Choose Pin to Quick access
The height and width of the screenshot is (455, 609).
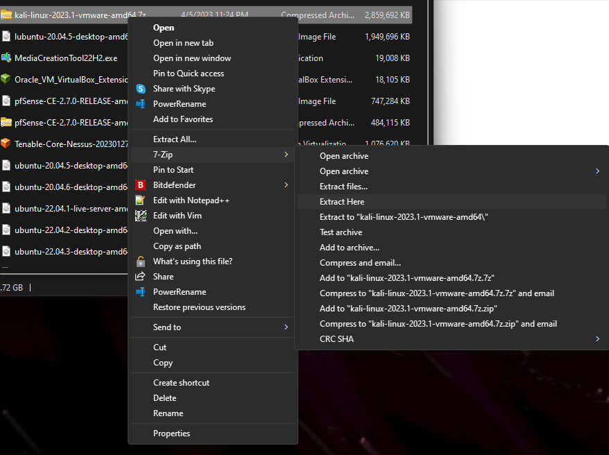[x=189, y=74]
